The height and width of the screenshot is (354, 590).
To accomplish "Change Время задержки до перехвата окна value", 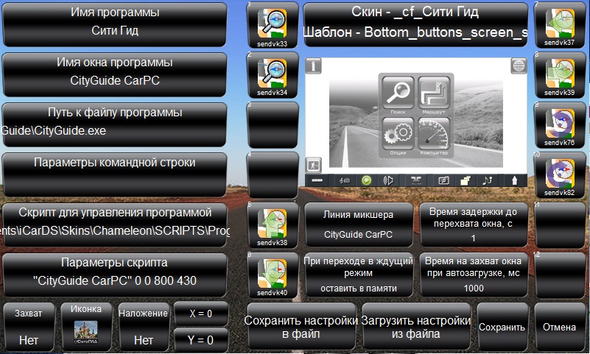I will (x=474, y=225).
